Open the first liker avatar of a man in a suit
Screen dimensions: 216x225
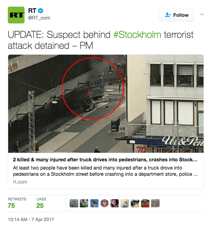tap(74, 204)
